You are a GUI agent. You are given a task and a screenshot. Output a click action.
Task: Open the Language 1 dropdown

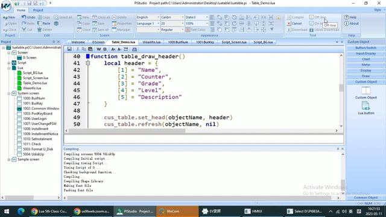pyautogui.click(x=158, y=24)
